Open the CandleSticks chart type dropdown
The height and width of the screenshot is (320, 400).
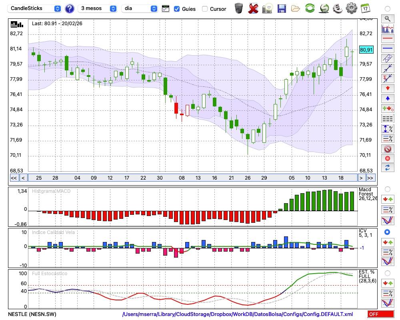coord(35,8)
